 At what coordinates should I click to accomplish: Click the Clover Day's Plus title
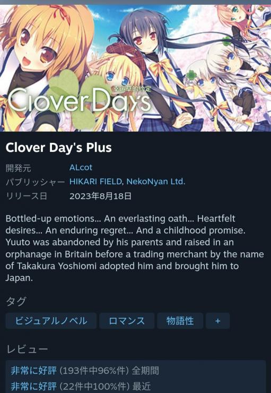[x=58, y=148]
